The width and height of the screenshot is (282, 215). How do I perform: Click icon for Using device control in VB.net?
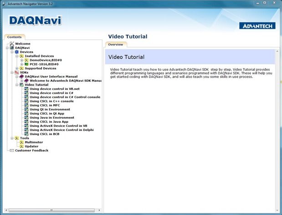point(26,89)
